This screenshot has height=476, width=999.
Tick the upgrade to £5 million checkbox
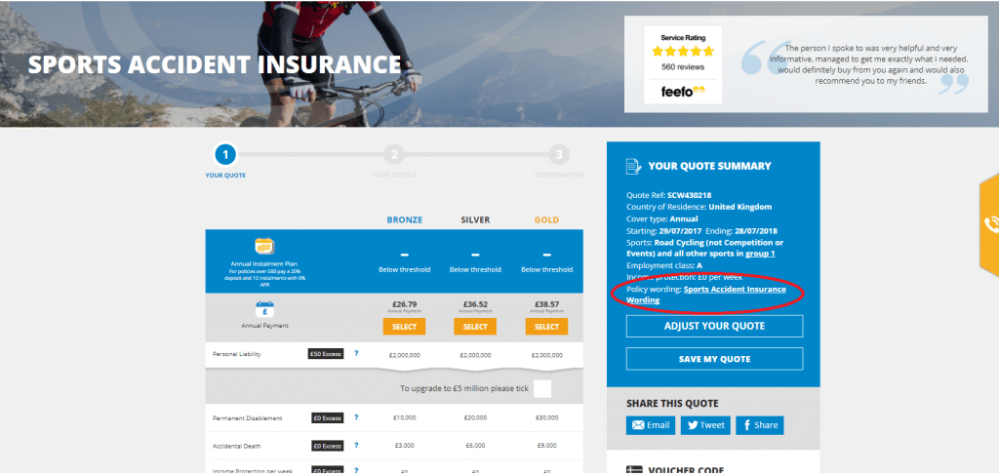[x=542, y=388]
